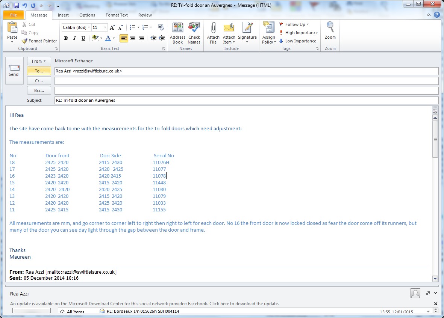This screenshot has height=318, width=444.
Task: Save the message using the floppy disk icon
Action: 16,5
